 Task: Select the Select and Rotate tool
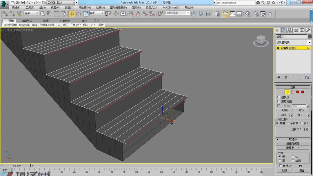(78, 14)
